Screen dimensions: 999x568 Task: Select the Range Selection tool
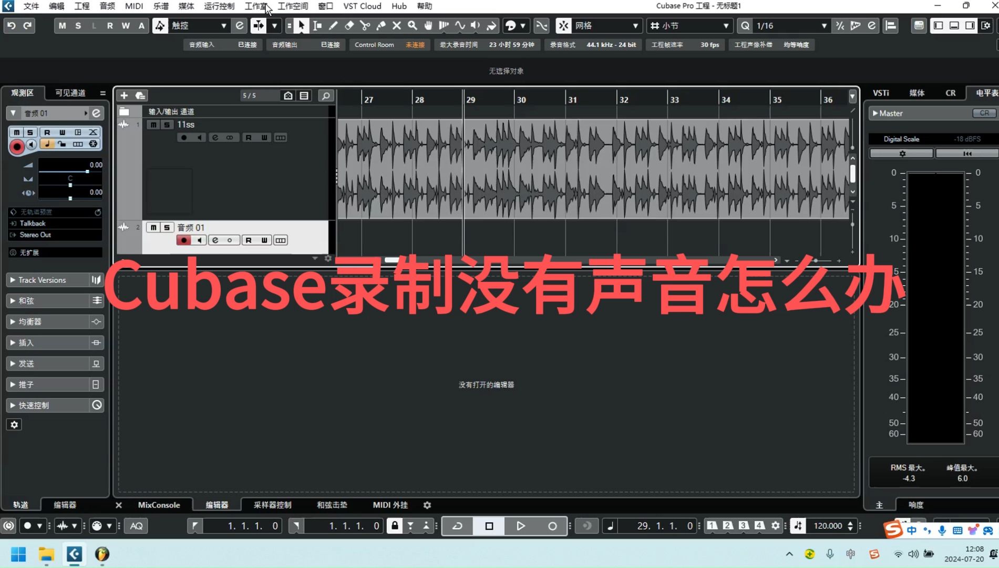coord(317,25)
